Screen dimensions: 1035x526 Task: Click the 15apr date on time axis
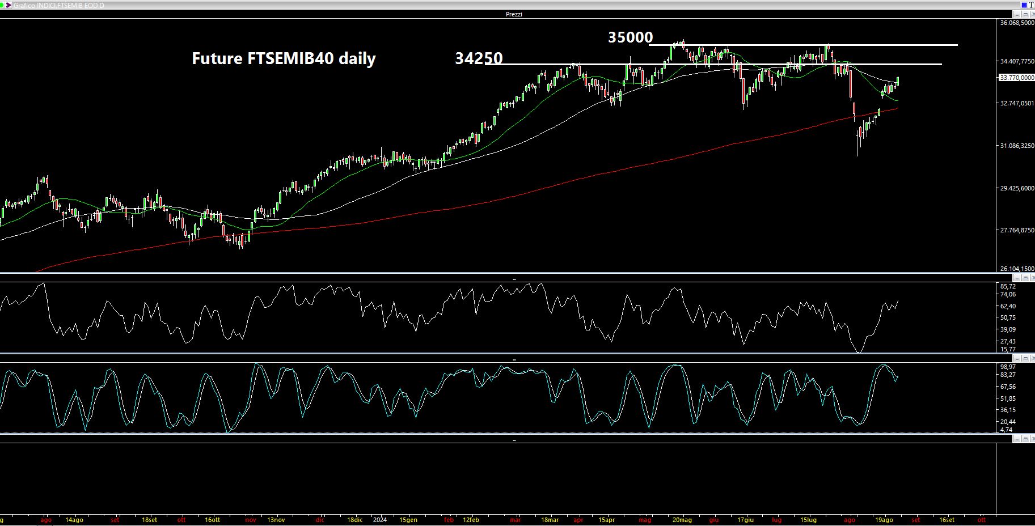606,520
